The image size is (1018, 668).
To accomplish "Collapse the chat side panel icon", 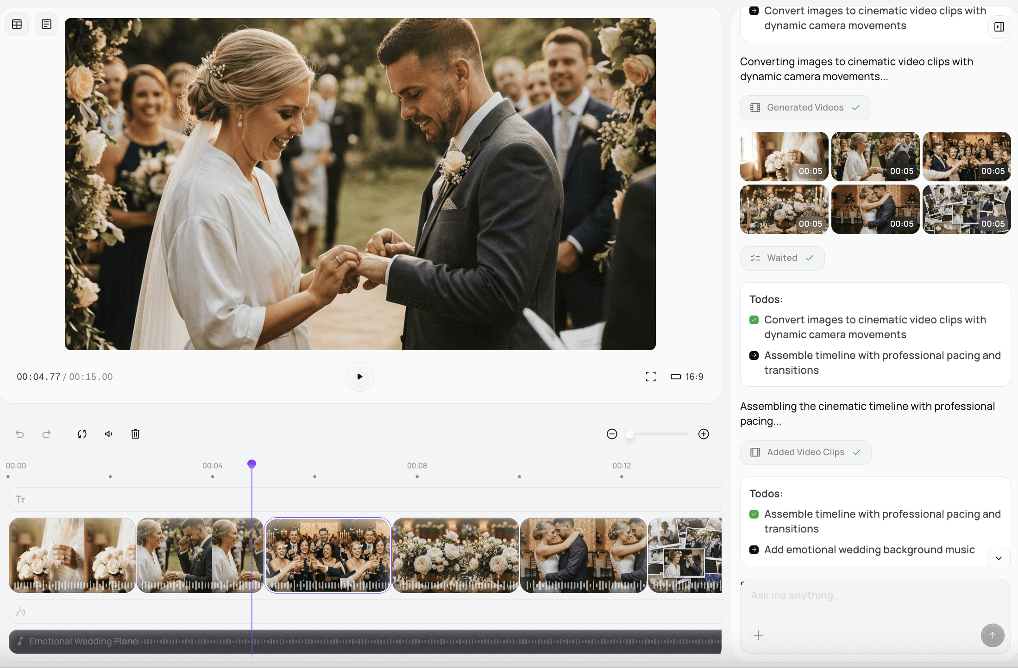I will click(999, 27).
